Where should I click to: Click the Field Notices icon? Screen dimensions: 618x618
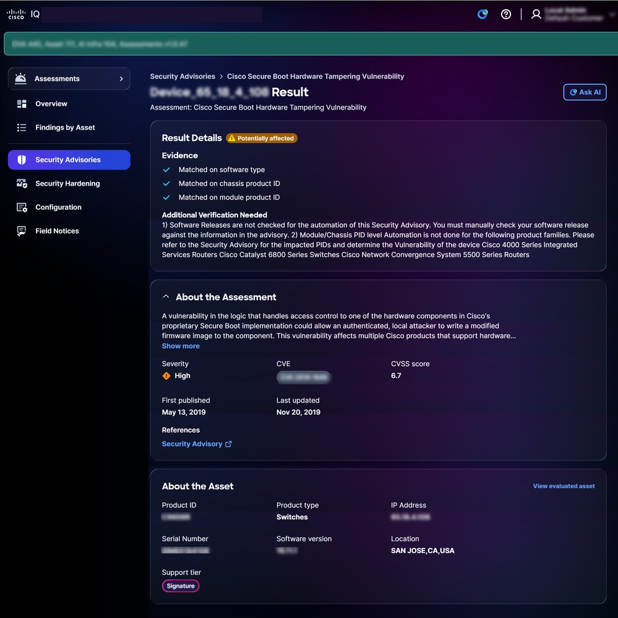[x=22, y=231]
